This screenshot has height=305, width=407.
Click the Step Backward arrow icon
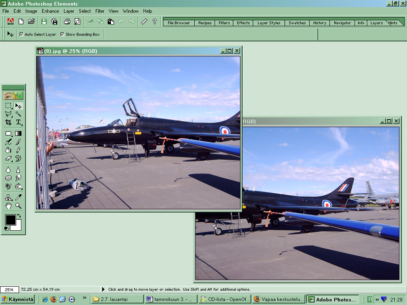[121, 21]
